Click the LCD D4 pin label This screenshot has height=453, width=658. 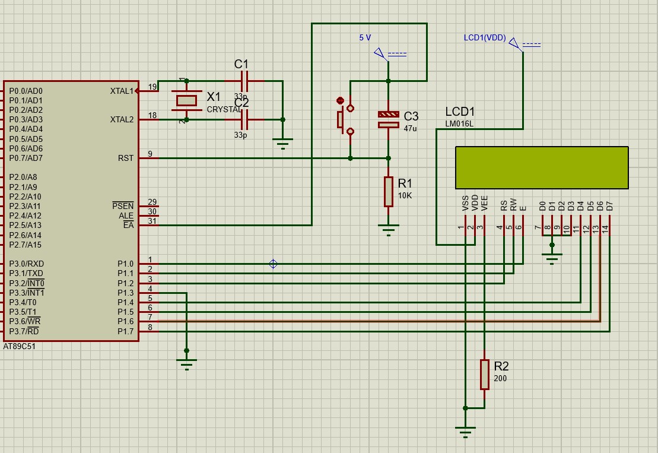[x=580, y=206]
